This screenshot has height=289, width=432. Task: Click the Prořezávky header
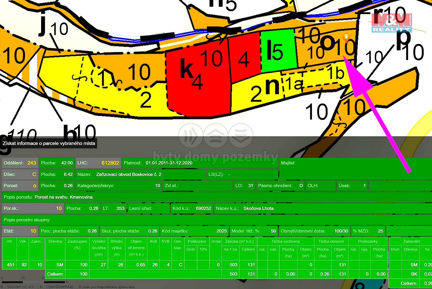point(368,241)
